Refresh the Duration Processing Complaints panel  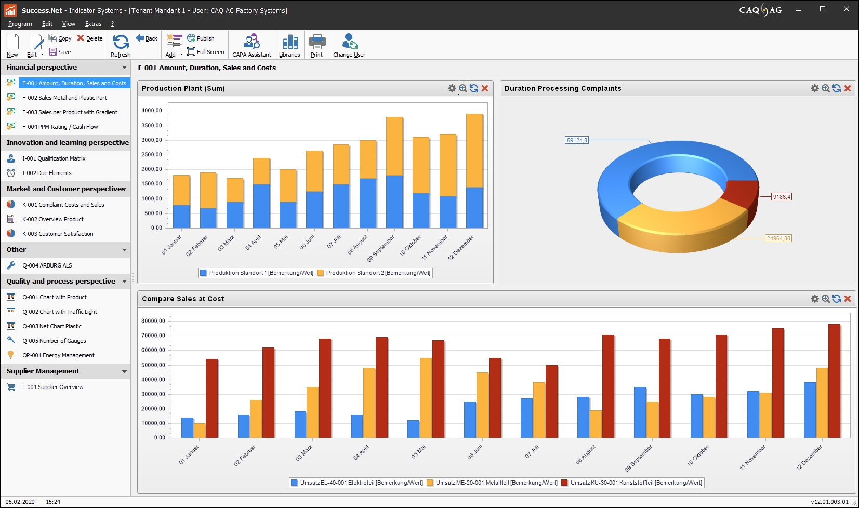coord(837,88)
